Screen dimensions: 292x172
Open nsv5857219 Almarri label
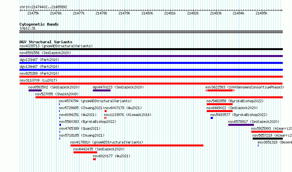(x=272, y=135)
